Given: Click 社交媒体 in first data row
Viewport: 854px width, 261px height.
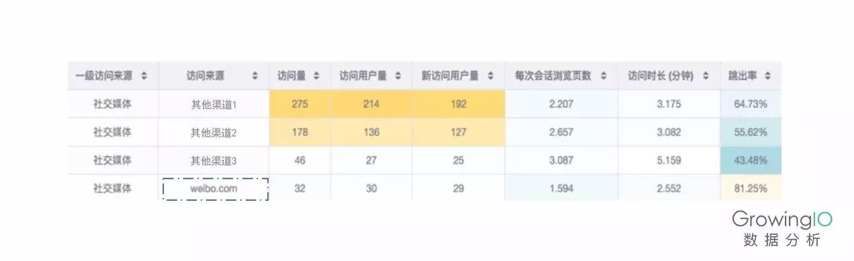Looking at the screenshot, I should pyautogui.click(x=113, y=104).
